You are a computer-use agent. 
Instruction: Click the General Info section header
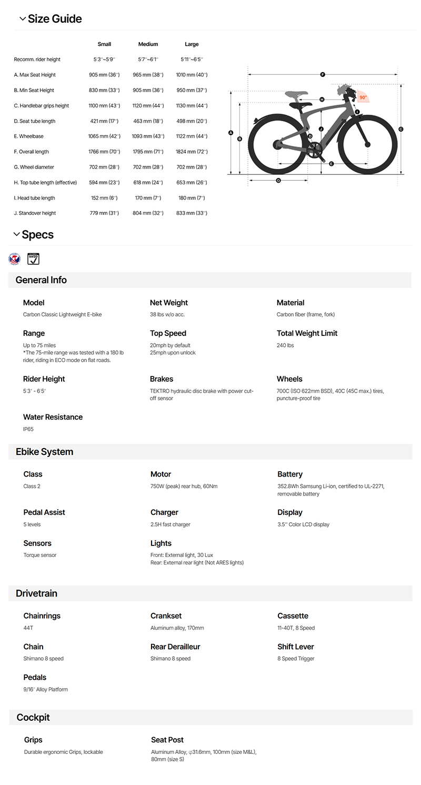(41, 280)
